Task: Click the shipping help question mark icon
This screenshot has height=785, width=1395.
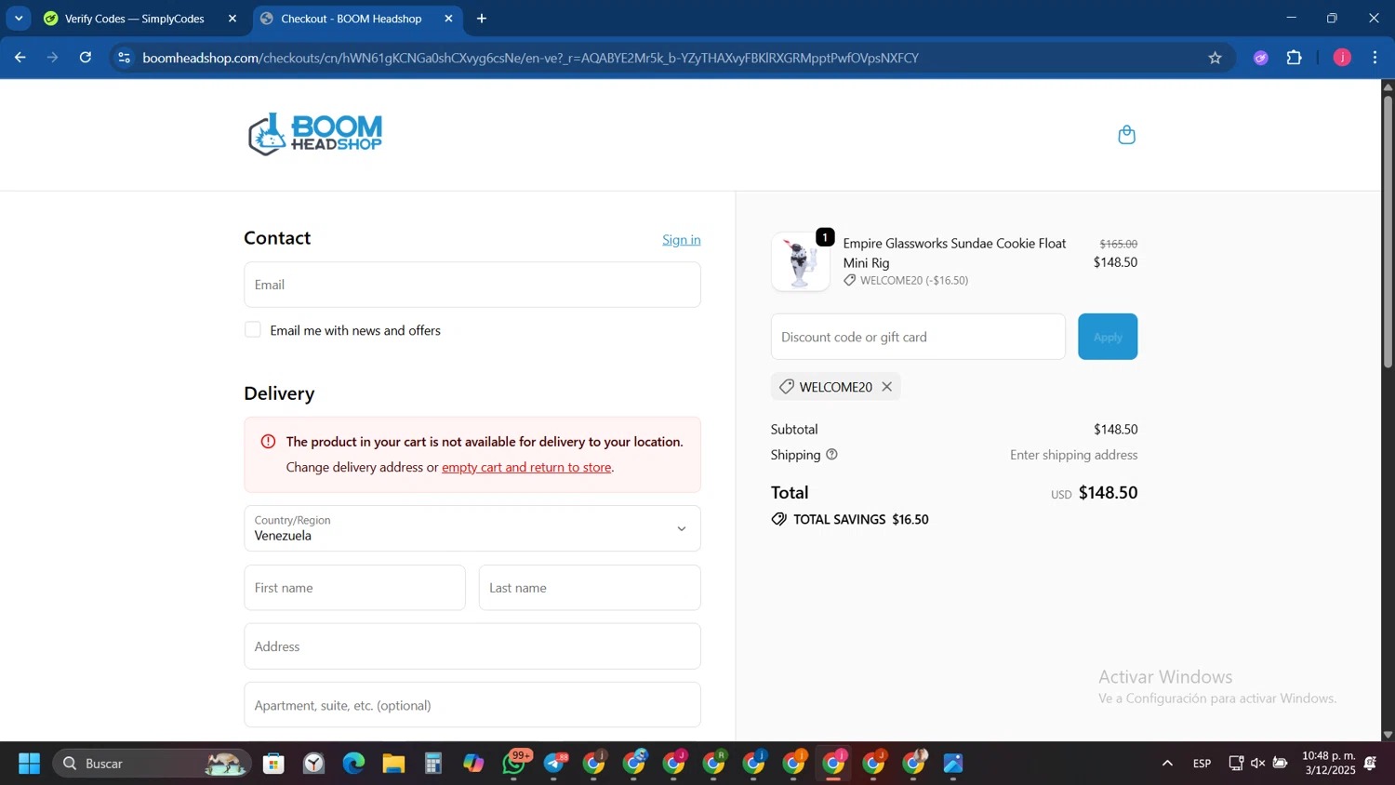Action: click(831, 455)
